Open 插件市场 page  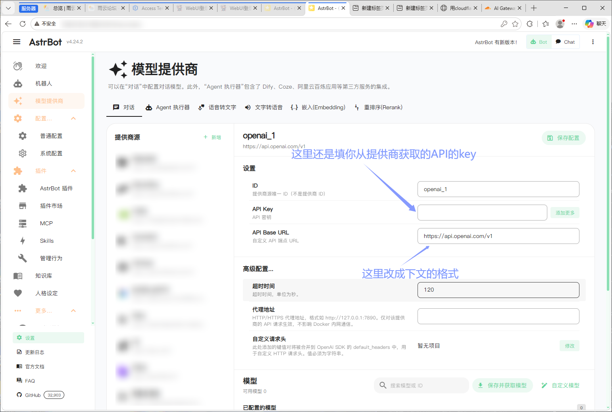[46, 206]
